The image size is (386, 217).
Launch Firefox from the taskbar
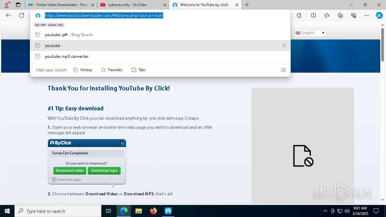coord(153,211)
